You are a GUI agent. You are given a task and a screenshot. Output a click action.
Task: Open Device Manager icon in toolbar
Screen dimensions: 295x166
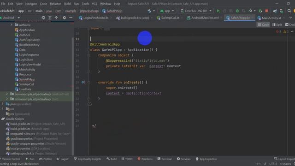pos(281,11)
